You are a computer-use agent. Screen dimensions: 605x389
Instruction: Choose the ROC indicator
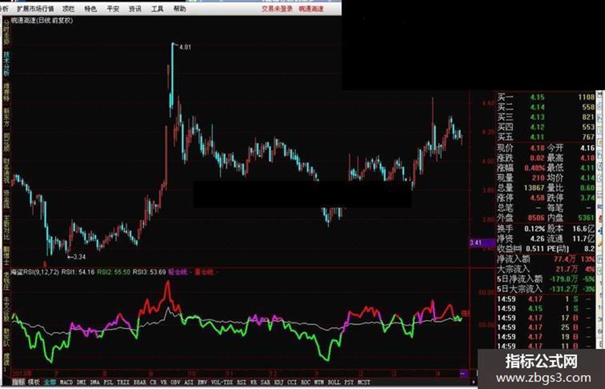click(x=305, y=382)
